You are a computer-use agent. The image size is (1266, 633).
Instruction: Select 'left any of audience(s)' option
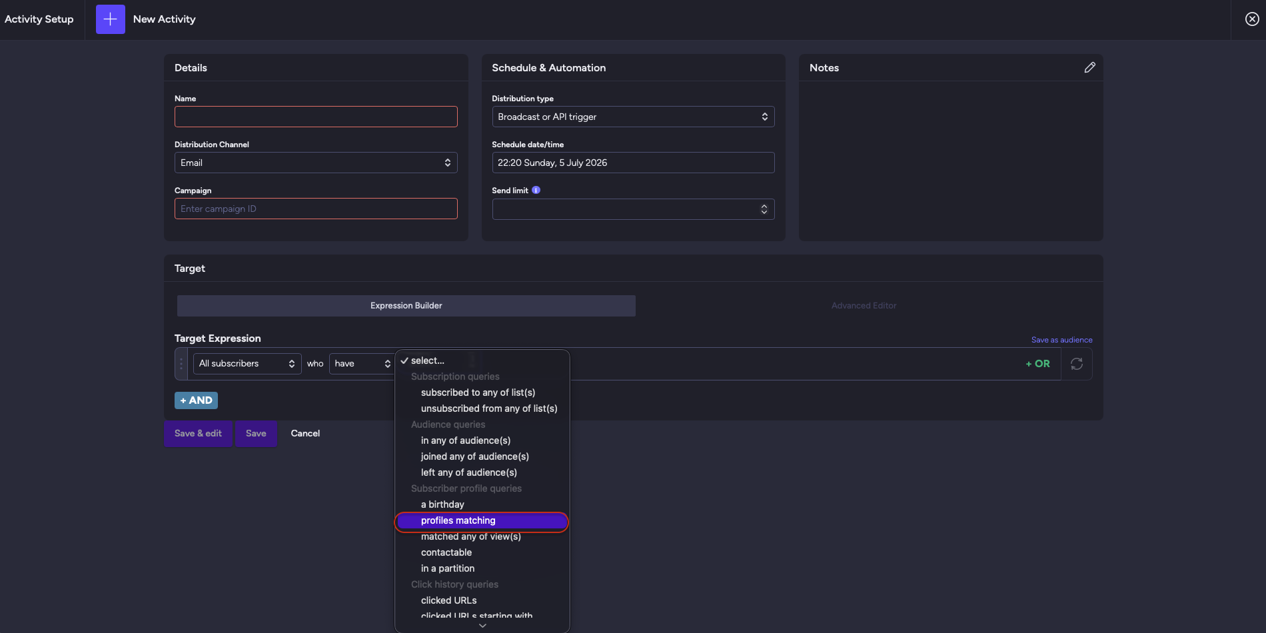[482, 472]
